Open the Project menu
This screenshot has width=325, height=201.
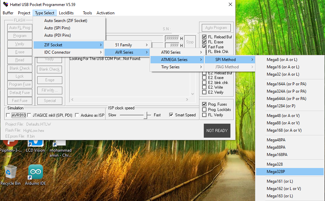coord(24,13)
